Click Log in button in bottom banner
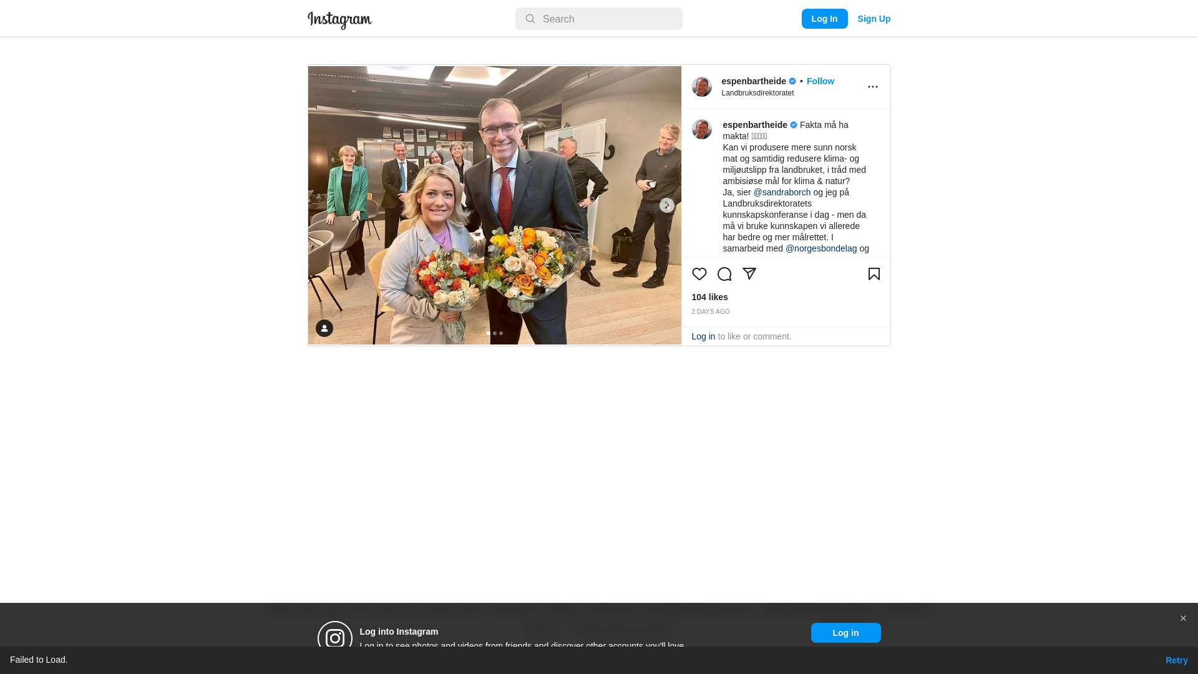 (x=845, y=633)
